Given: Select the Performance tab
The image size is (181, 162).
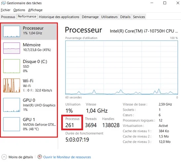Looking at the screenshot, I should pos(27,17).
